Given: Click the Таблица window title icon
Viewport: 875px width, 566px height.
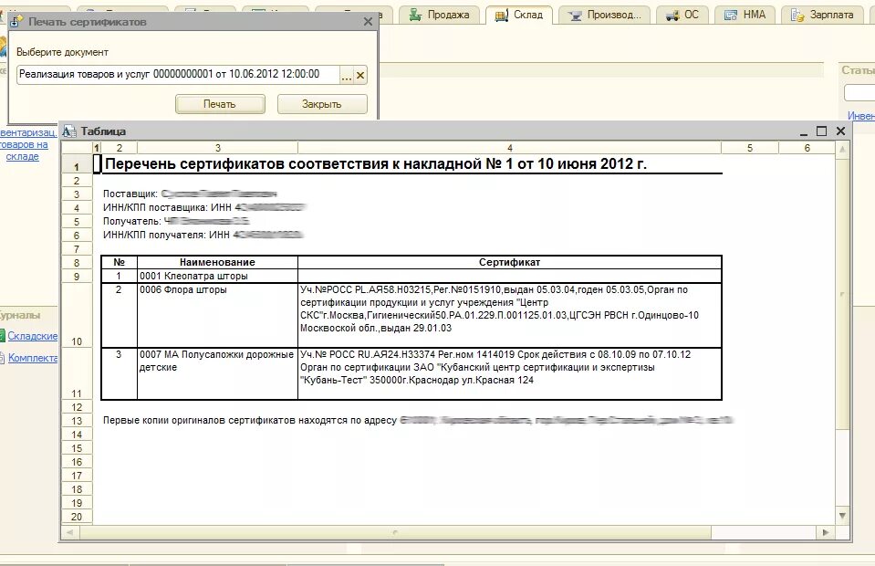Looking at the screenshot, I should click(69, 131).
